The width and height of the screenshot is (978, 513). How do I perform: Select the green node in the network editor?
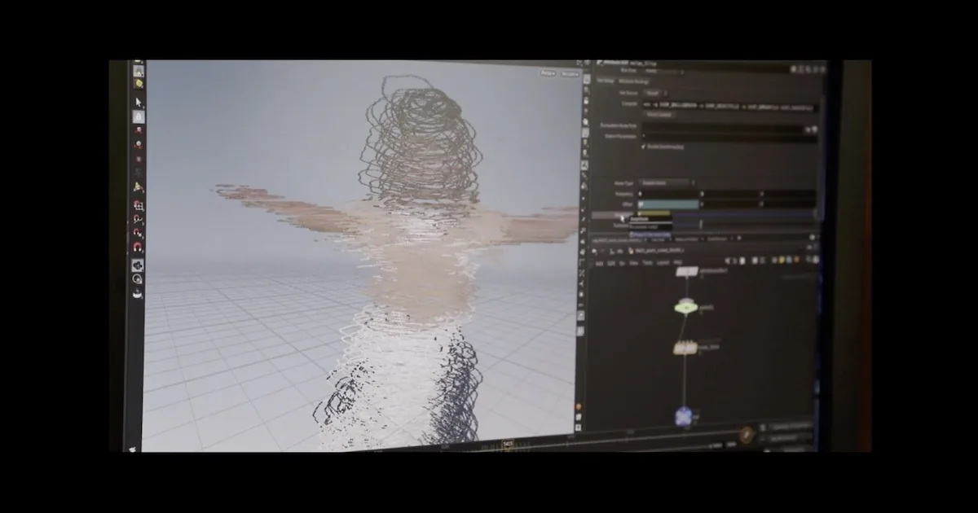click(x=686, y=307)
